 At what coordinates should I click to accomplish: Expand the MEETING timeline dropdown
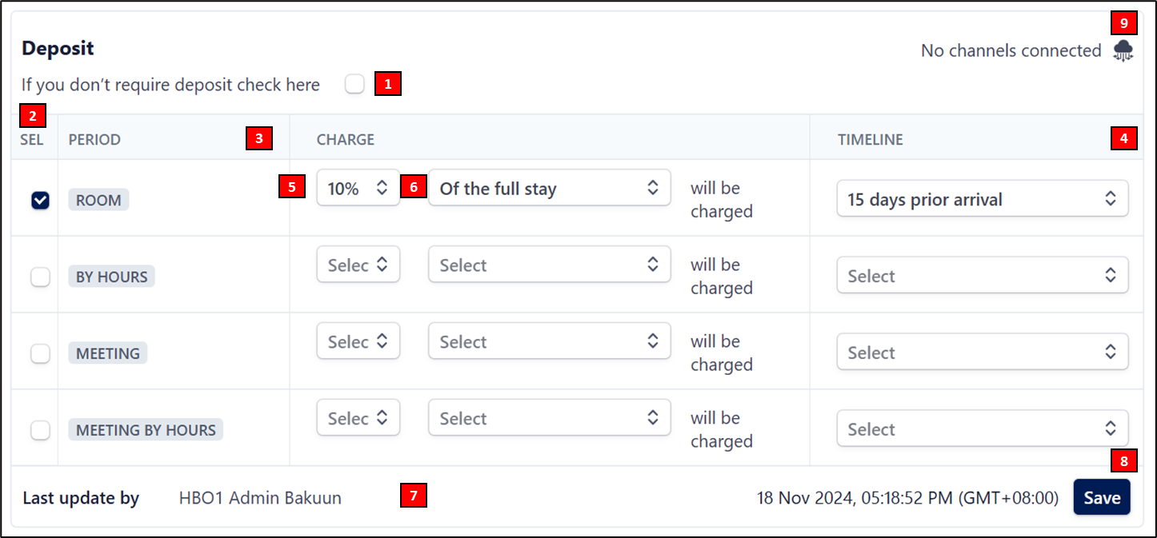pyautogui.click(x=982, y=353)
